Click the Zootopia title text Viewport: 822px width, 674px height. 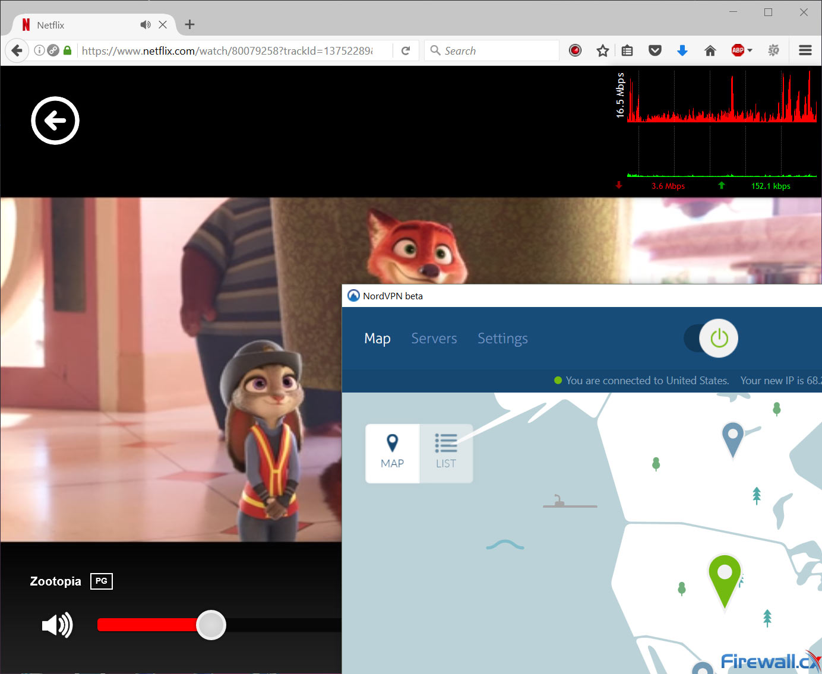coord(56,581)
